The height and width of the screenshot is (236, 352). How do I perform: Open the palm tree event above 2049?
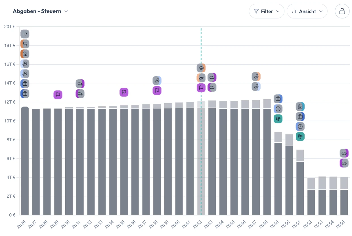pyautogui.click(x=278, y=119)
